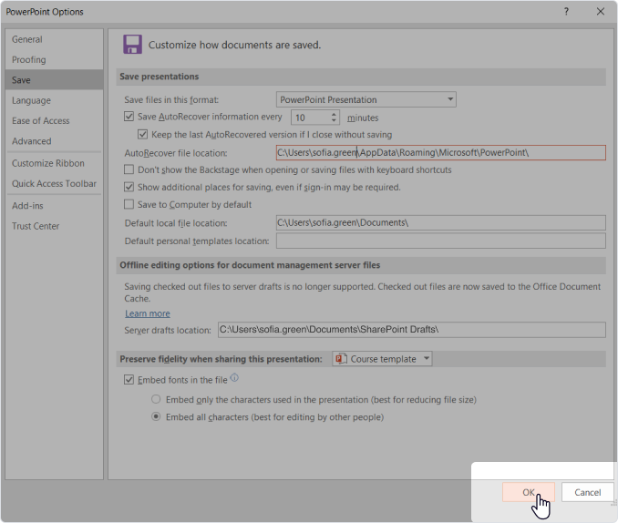The height and width of the screenshot is (523, 618).
Task: Click the AutoRecover file location field
Action: click(440, 152)
